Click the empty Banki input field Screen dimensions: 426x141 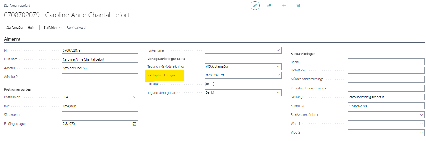pyautogui.click(x=386, y=62)
